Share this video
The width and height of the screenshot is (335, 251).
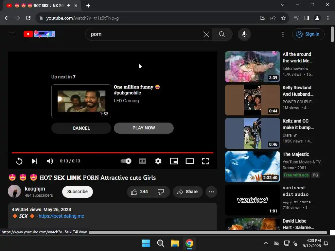(x=187, y=192)
